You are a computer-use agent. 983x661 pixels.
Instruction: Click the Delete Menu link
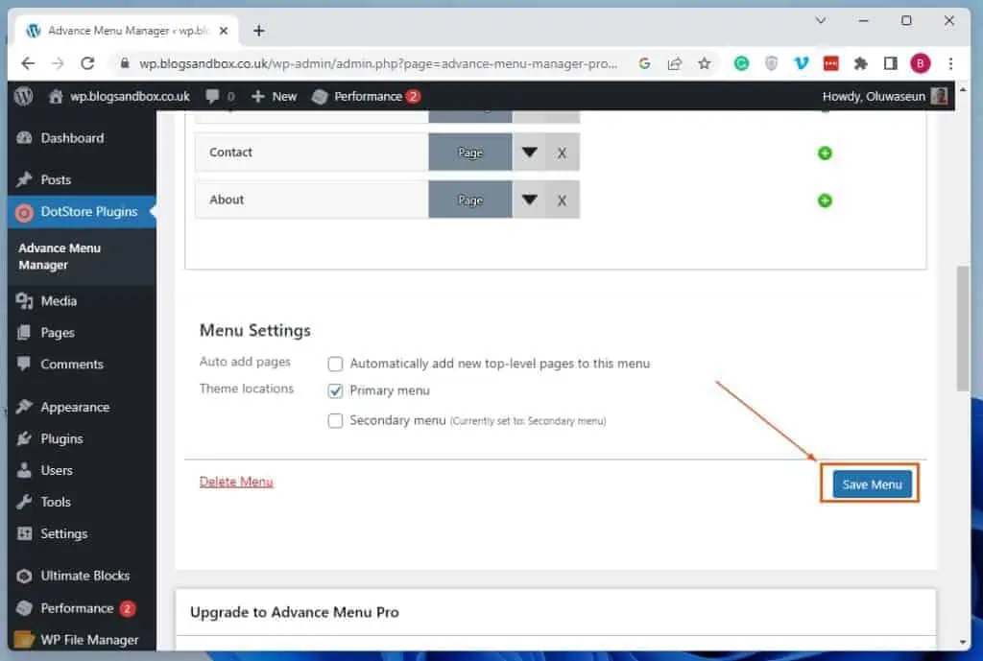tap(235, 481)
